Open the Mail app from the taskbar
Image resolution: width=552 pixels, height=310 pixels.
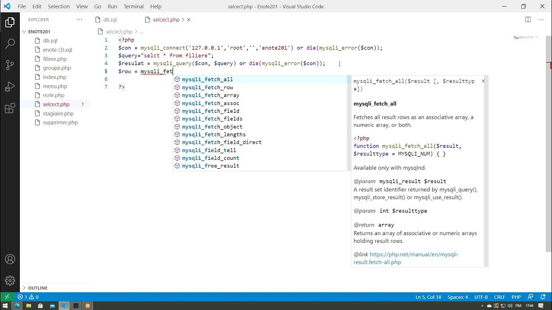pyautogui.click(x=52, y=306)
